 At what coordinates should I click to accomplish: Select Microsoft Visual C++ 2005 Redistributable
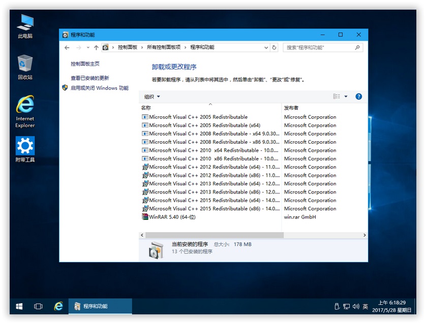[198, 117]
